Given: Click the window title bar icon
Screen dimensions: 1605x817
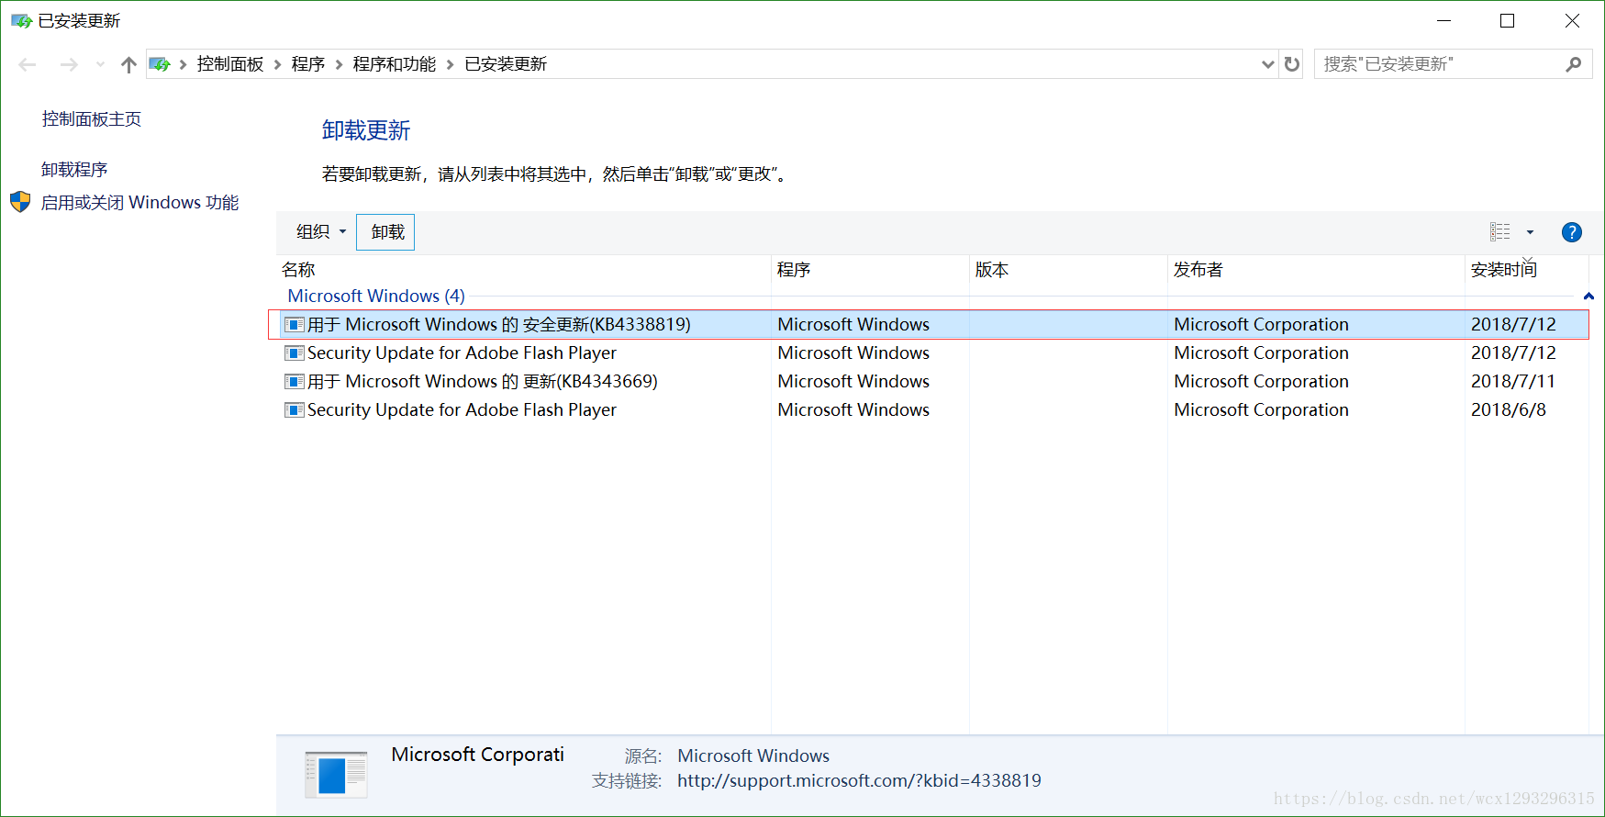Looking at the screenshot, I should (21, 20).
